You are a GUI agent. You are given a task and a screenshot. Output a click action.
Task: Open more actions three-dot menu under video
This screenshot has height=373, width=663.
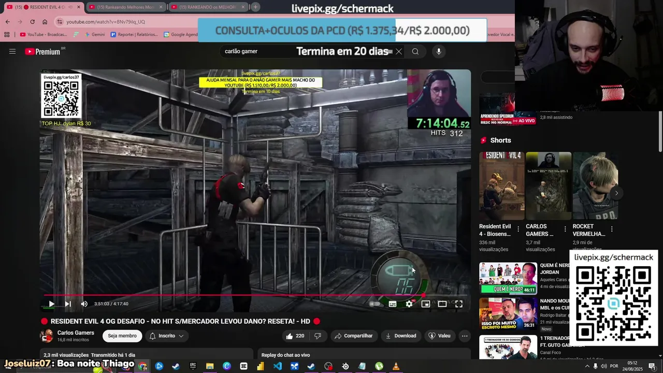[465, 336]
